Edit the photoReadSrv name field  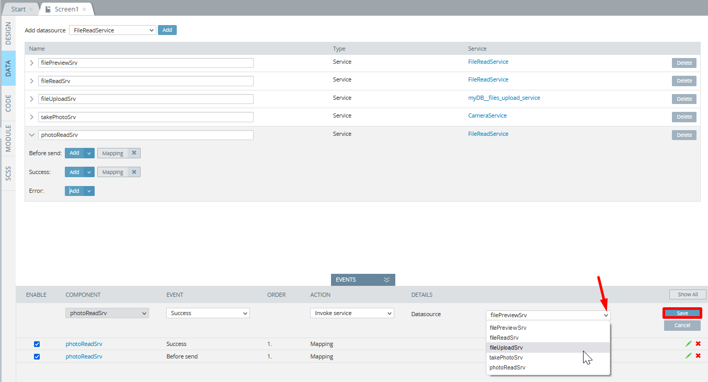pyautogui.click(x=146, y=135)
